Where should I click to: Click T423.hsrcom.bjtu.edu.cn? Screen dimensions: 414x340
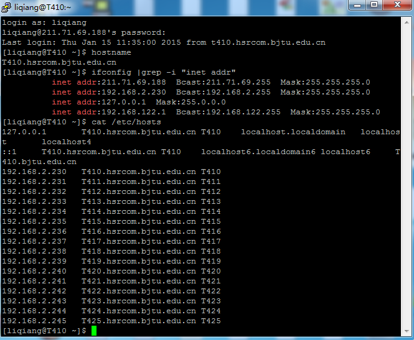tap(139, 301)
